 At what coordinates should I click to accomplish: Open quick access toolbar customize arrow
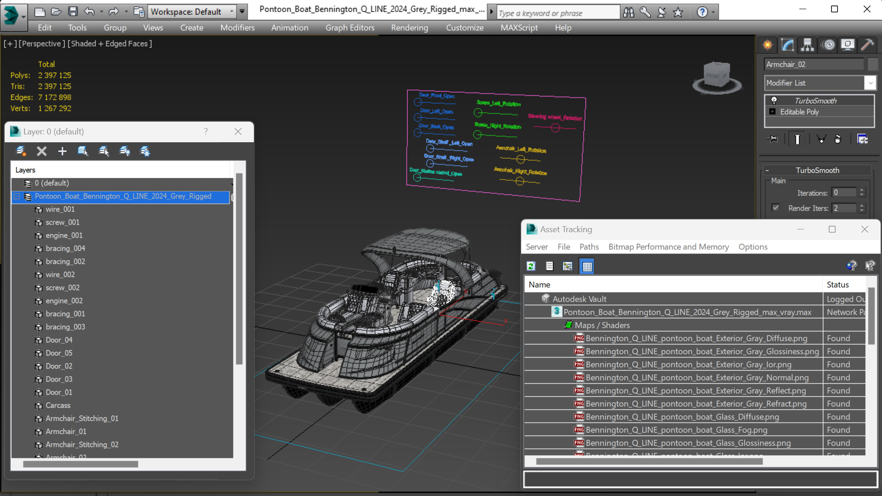pos(242,11)
